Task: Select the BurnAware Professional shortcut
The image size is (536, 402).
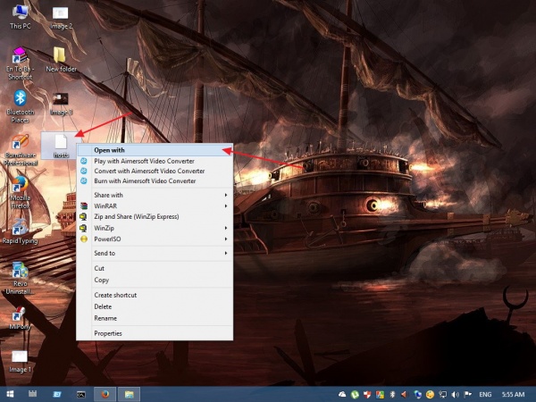Action: [x=20, y=150]
